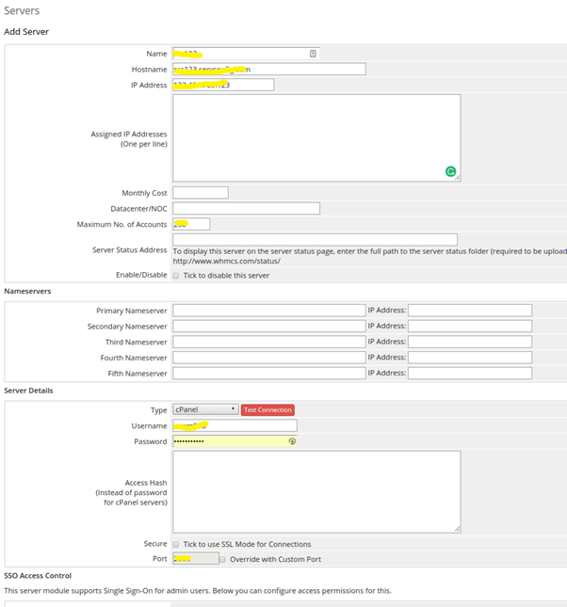Enable SSL Mode for Connections checkbox
Viewport: 567px width, 607px height.
point(176,544)
